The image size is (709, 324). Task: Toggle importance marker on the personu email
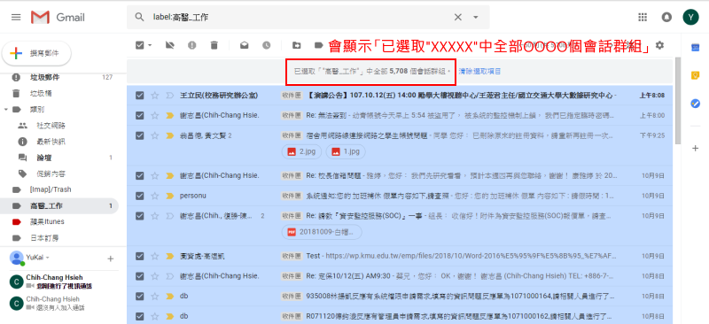169,196
